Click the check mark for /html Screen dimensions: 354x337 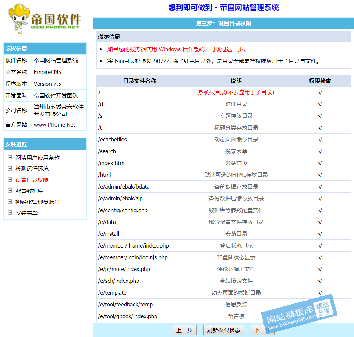320,175
